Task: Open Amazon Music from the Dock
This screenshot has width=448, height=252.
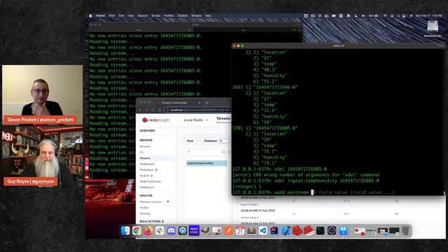Action: 194,230
